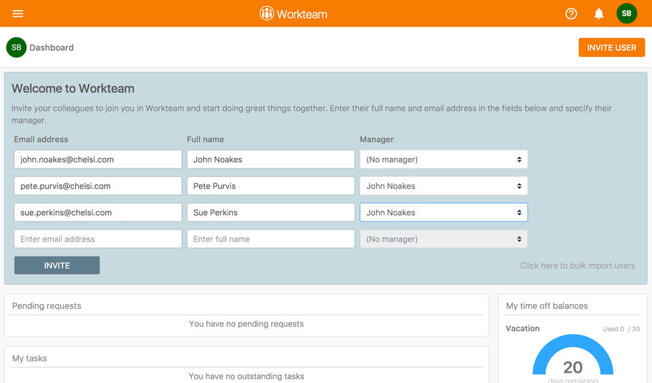Image resolution: width=652 pixels, height=383 pixels.
Task: Click the john.noakes@chelsi.com email field
Action: tap(98, 160)
